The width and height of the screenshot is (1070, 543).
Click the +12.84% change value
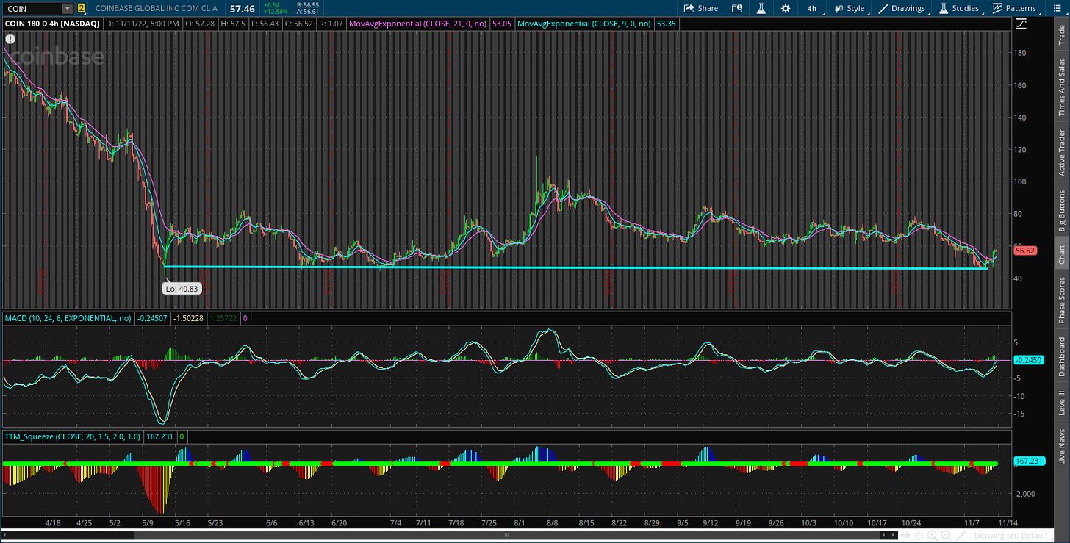pyautogui.click(x=276, y=12)
